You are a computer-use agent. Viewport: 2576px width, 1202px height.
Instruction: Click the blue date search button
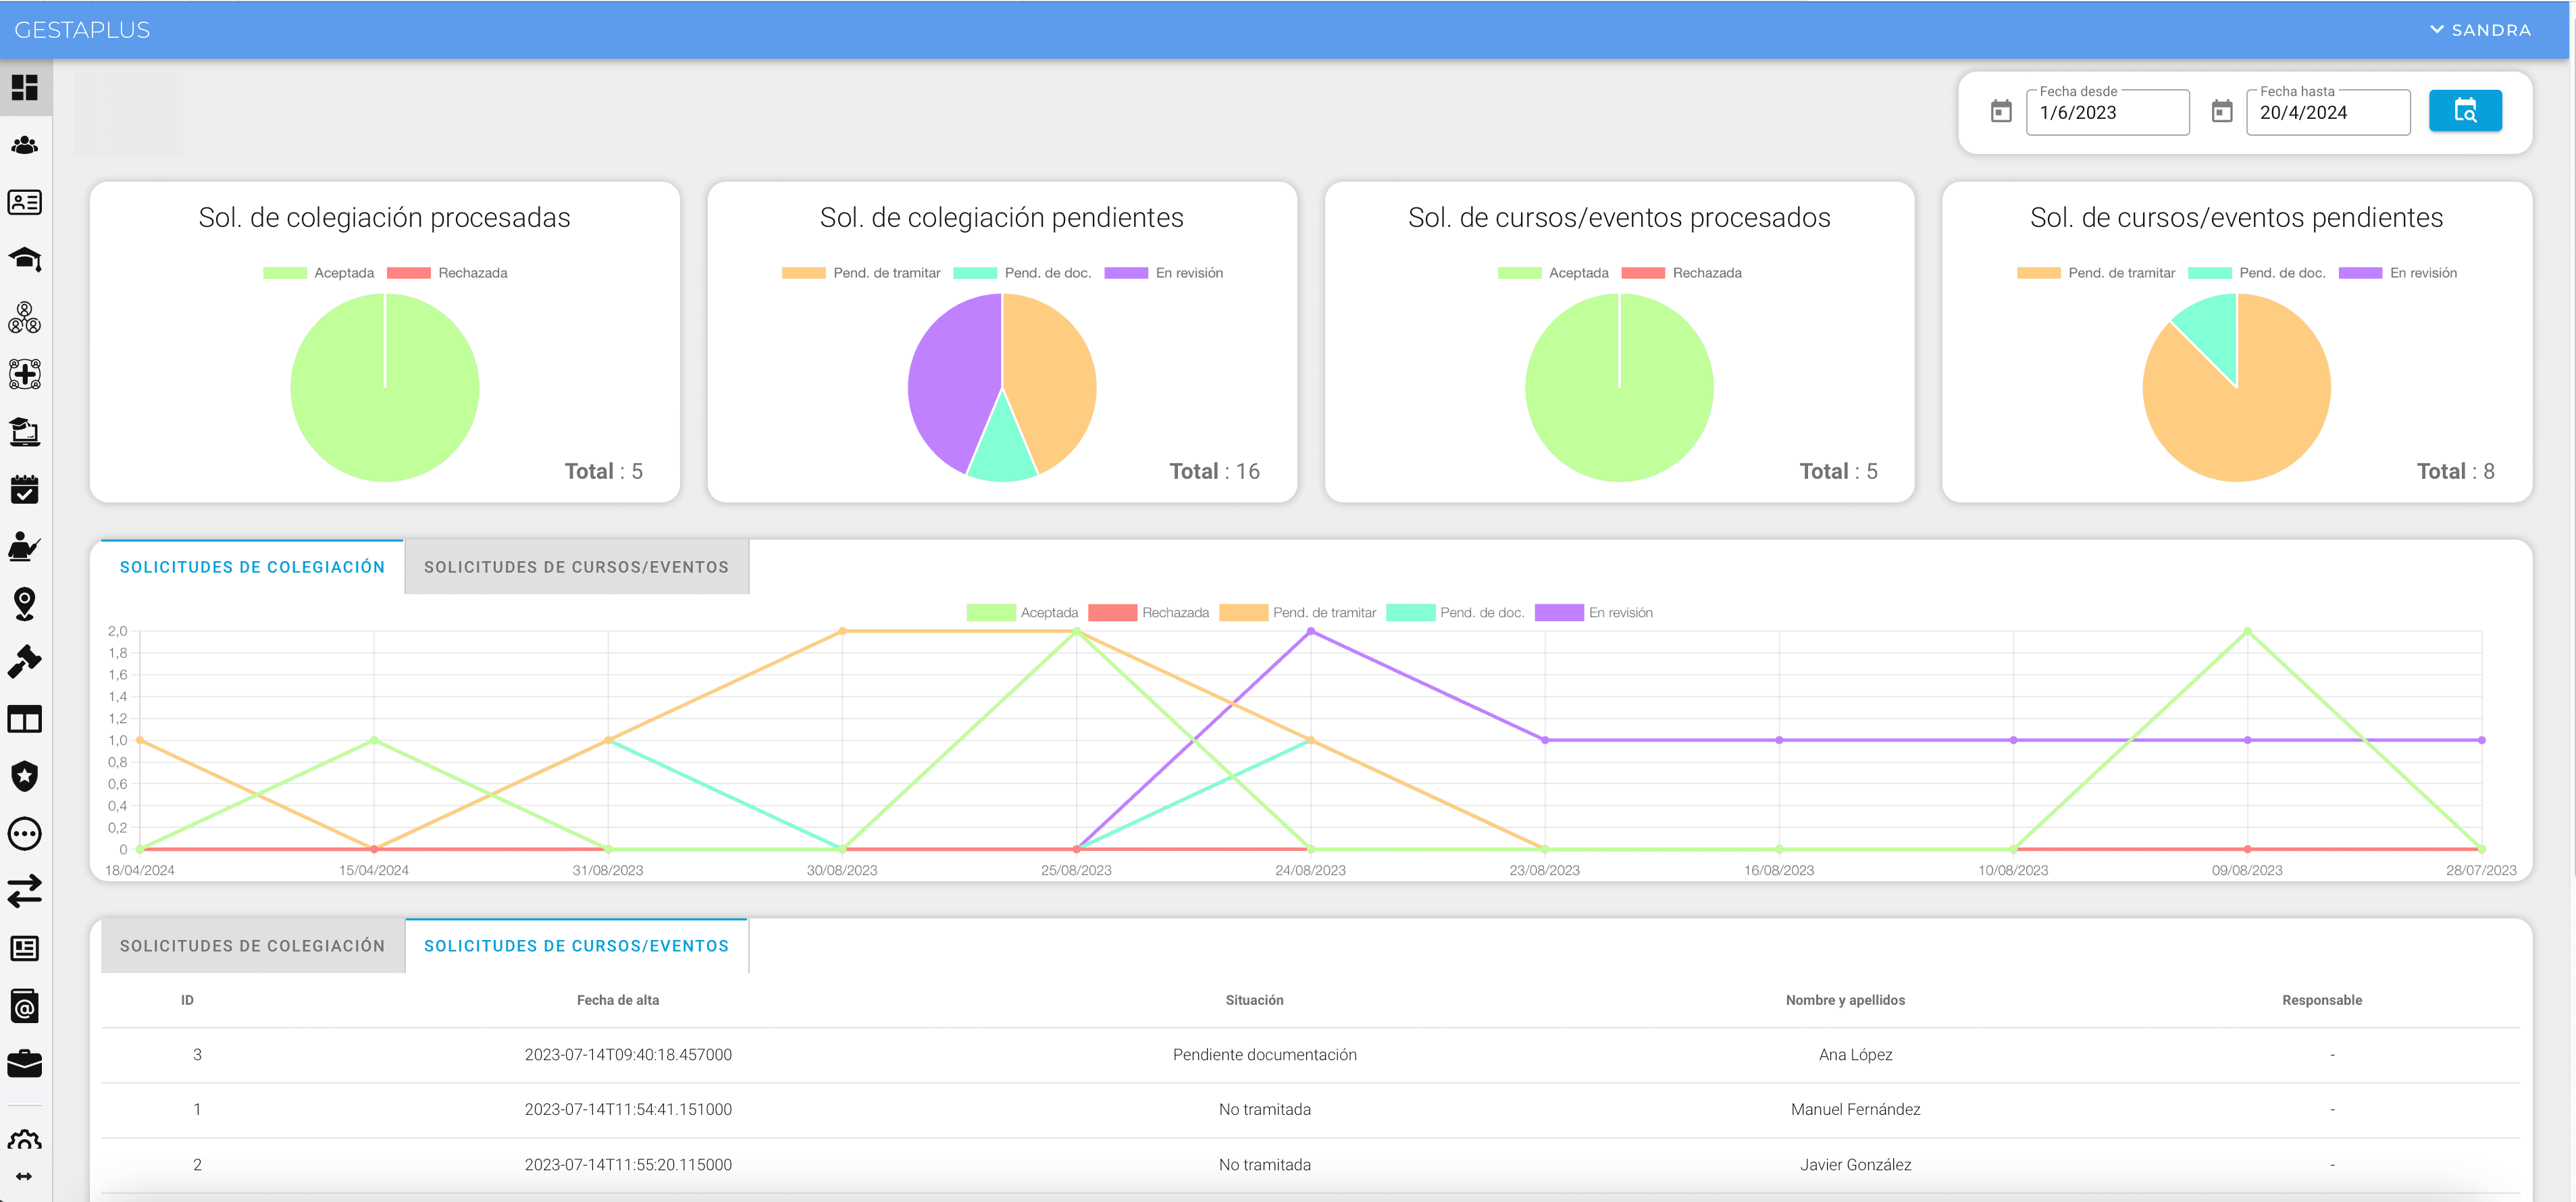(x=2465, y=111)
